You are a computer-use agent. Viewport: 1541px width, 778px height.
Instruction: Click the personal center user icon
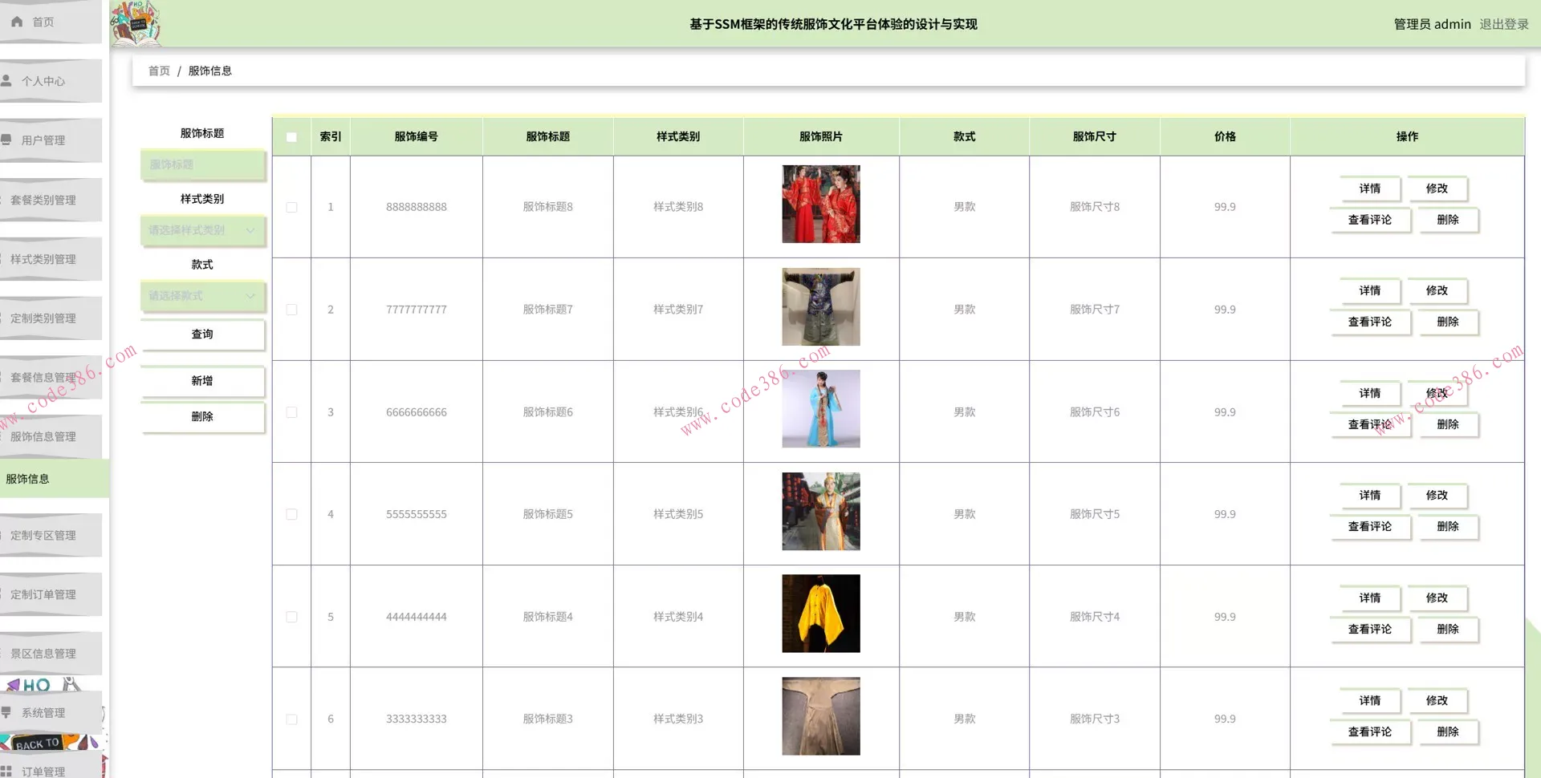coord(6,81)
